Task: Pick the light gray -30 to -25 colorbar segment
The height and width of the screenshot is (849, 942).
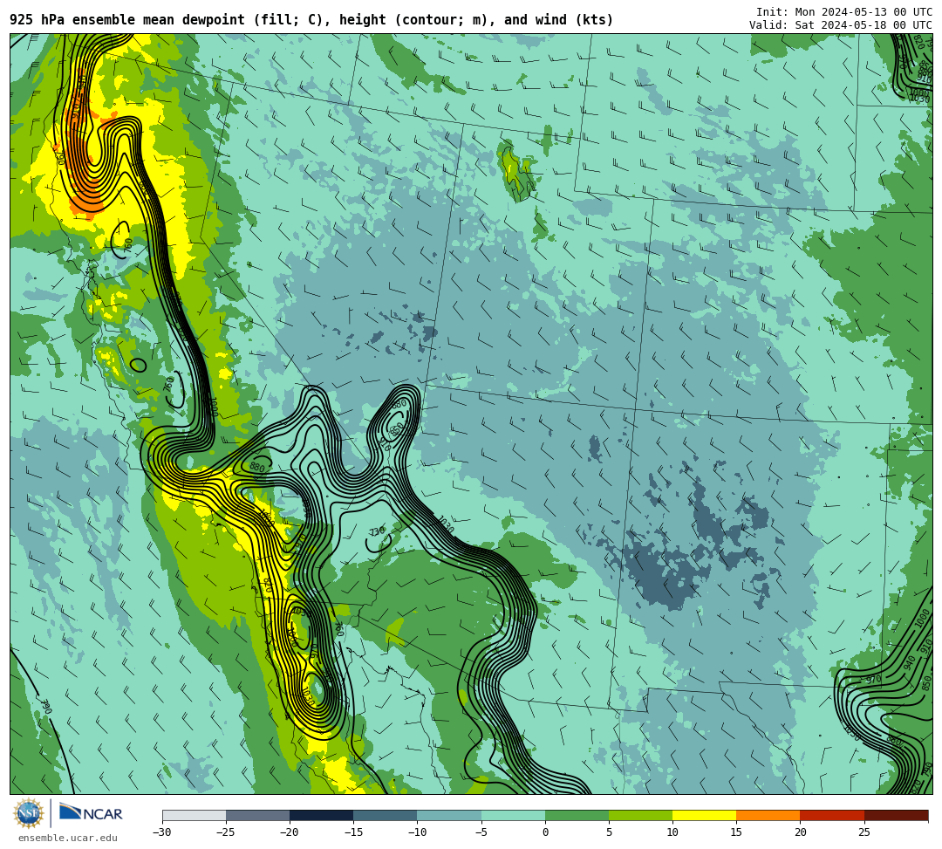Action: [194, 815]
